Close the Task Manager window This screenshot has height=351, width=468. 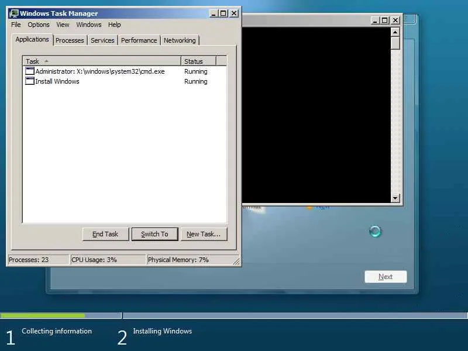coord(234,13)
